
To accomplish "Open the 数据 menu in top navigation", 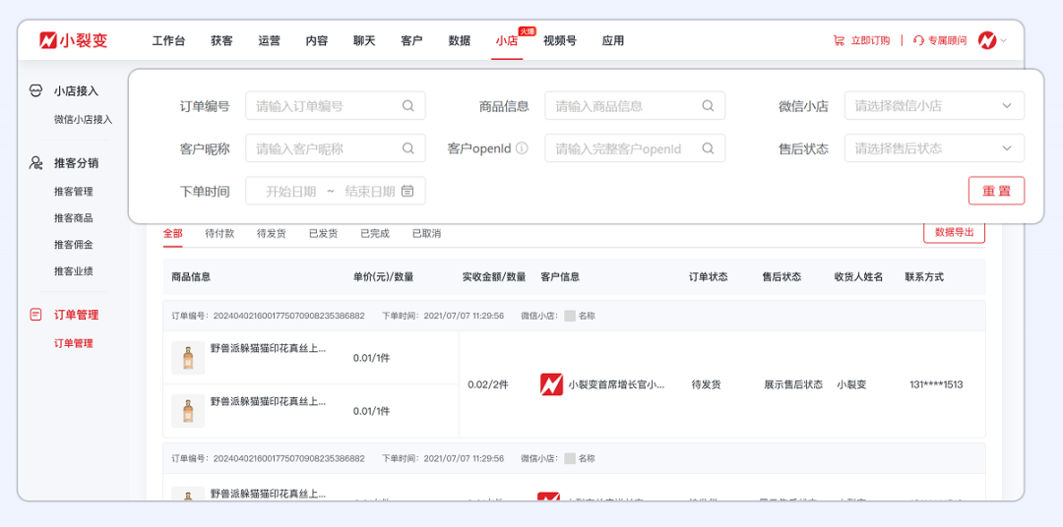I will pyautogui.click(x=460, y=41).
